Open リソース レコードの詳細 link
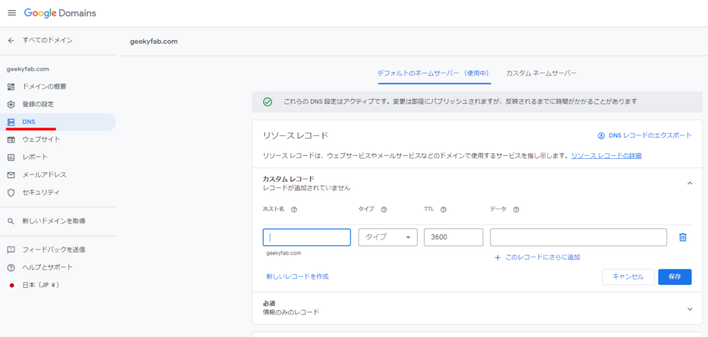708x337 pixels. (606, 156)
